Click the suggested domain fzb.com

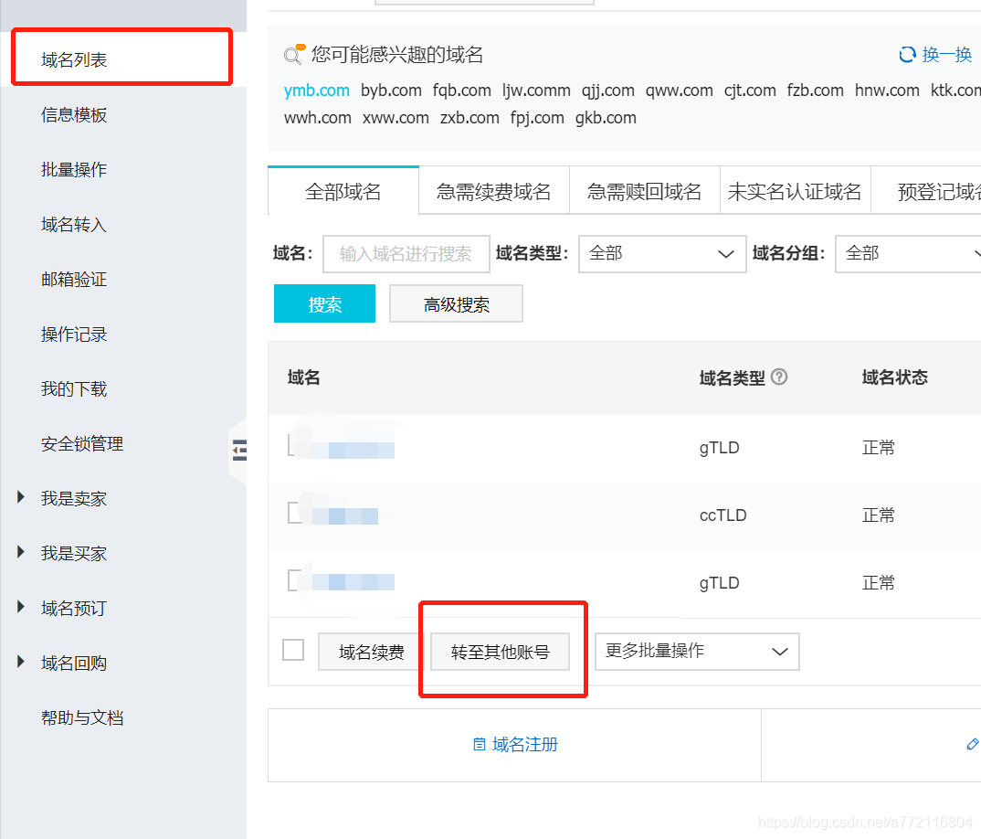[x=815, y=90]
